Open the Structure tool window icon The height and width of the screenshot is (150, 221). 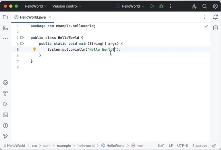coord(6,28)
